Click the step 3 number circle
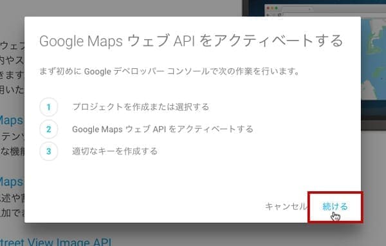This screenshot has height=246, width=386. pyautogui.click(x=49, y=151)
